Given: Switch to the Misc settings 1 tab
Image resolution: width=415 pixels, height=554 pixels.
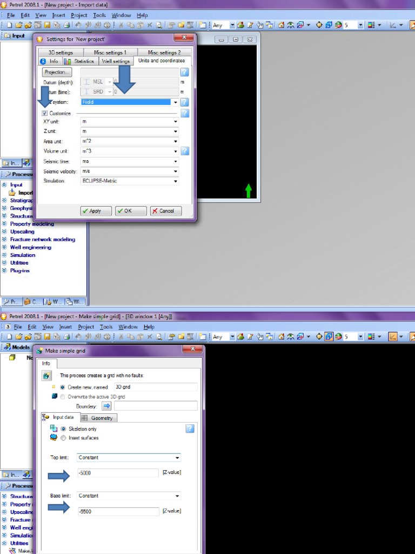Looking at the screenshot, I should click(x=110, y=52).
